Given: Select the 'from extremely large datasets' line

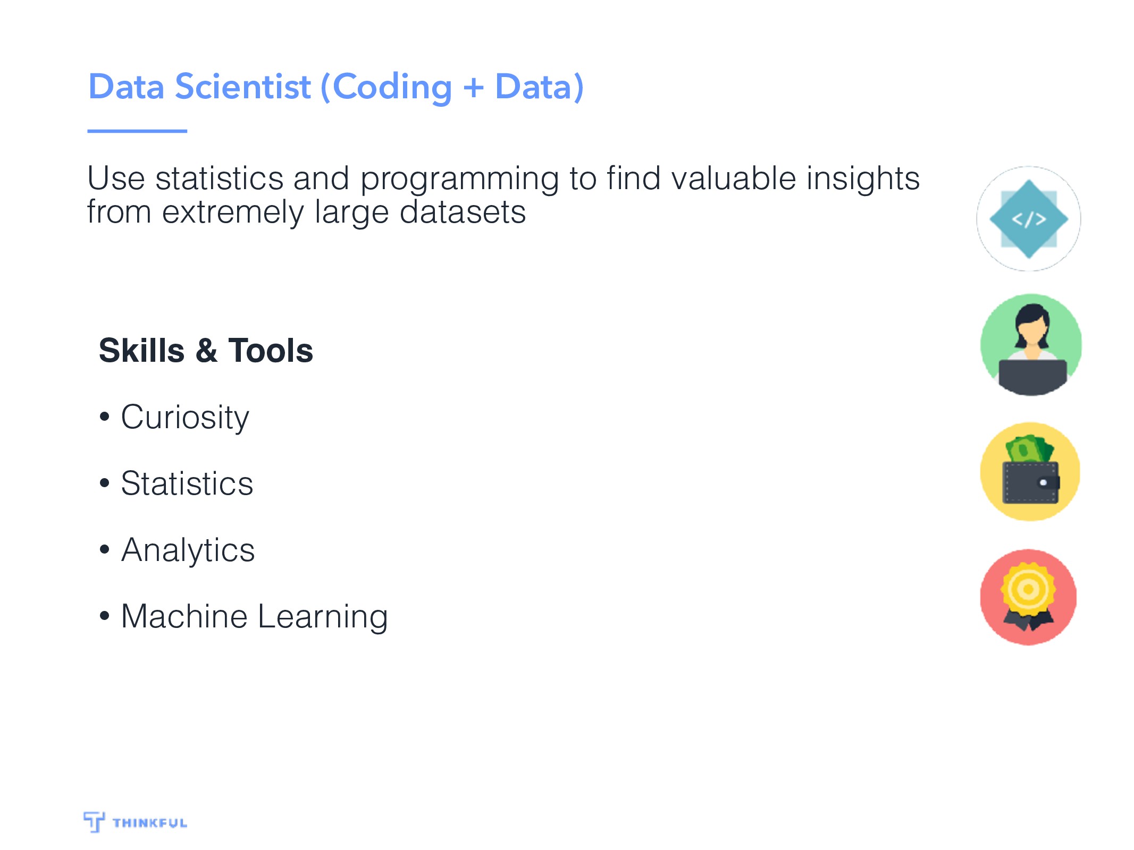Looking at the screenshot, I should [306, 212].
